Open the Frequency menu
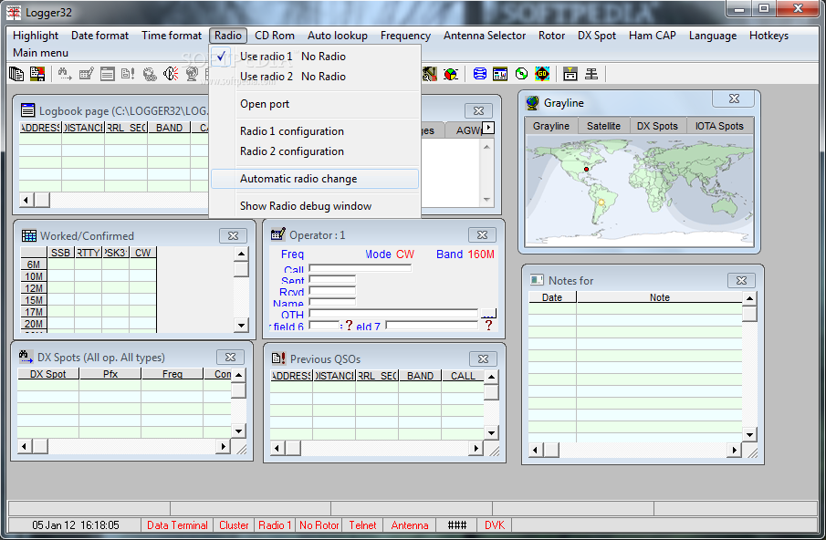 [x=405, y=36]
